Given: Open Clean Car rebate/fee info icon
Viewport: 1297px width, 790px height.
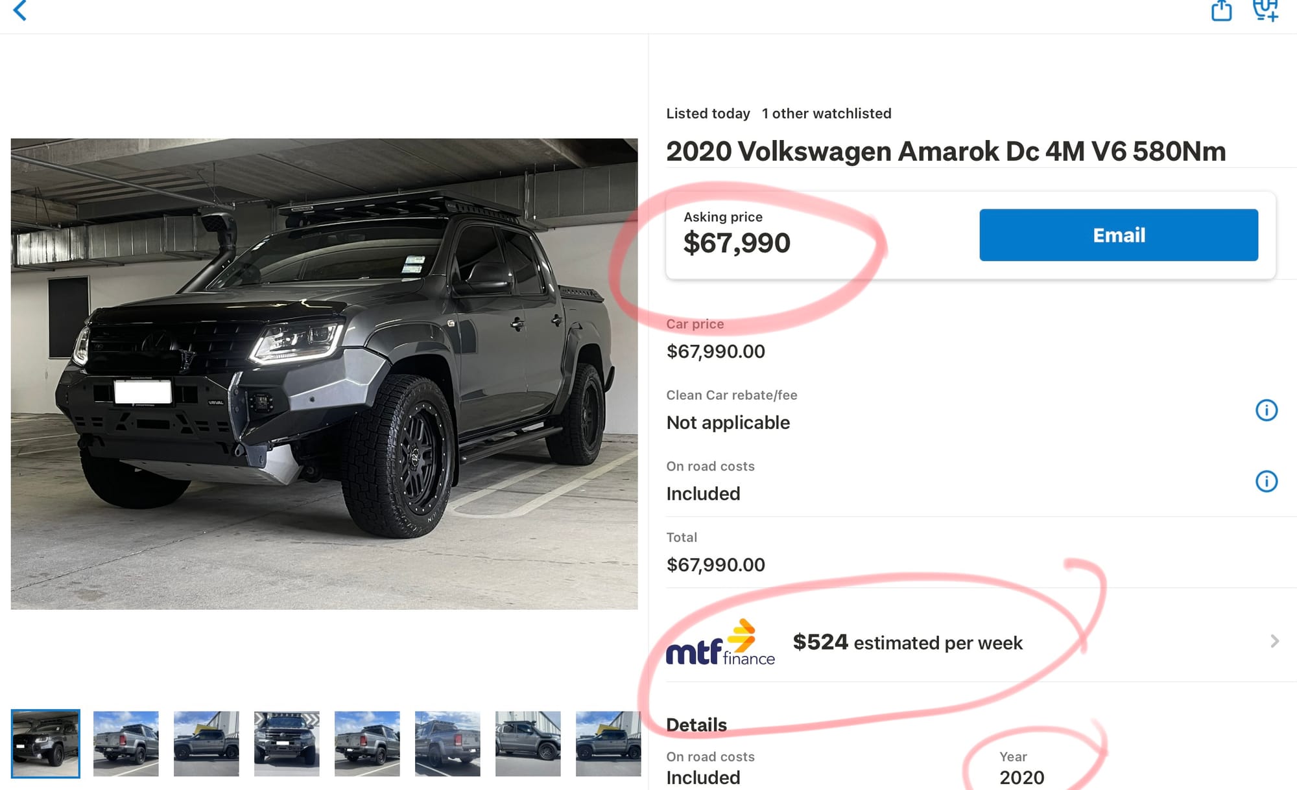Looking at the screenshot, I should coord(1266,410).
